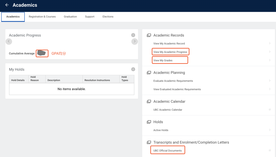Click the Transcripts and Enrolment section icon
Image resolution: width=276 pixels, height=157 pixels.
(x=149, y=142)
